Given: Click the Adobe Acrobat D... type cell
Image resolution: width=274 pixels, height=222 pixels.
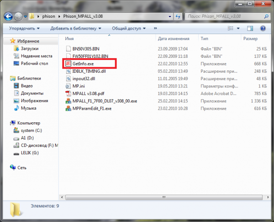Looking at the screenshot, I should 218,94.
